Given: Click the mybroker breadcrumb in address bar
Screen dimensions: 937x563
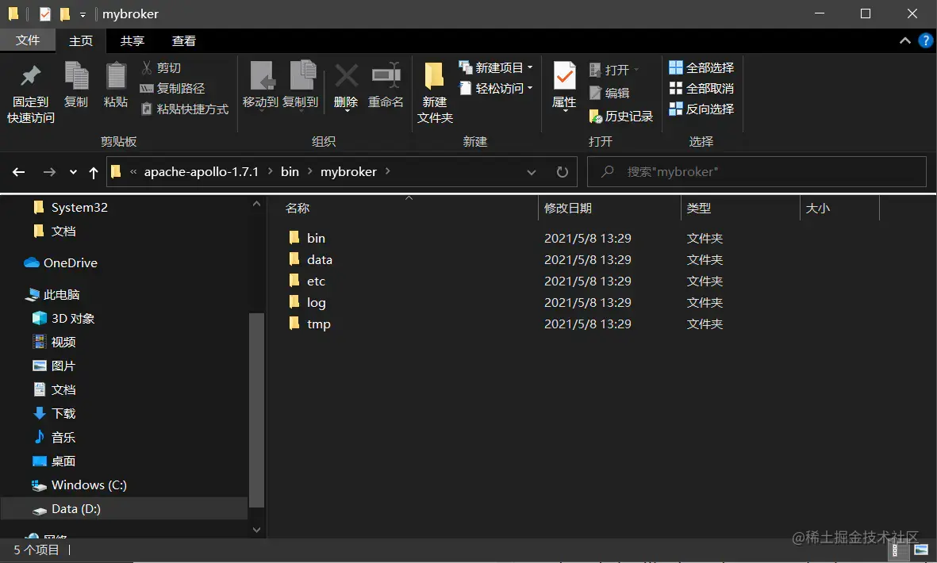Looking at the screenshot, I should [348, 172].
